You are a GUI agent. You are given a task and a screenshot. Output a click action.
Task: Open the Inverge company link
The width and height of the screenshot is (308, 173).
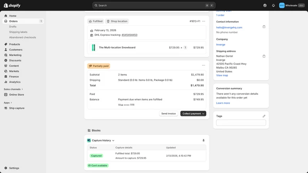(x=221, y=45)
